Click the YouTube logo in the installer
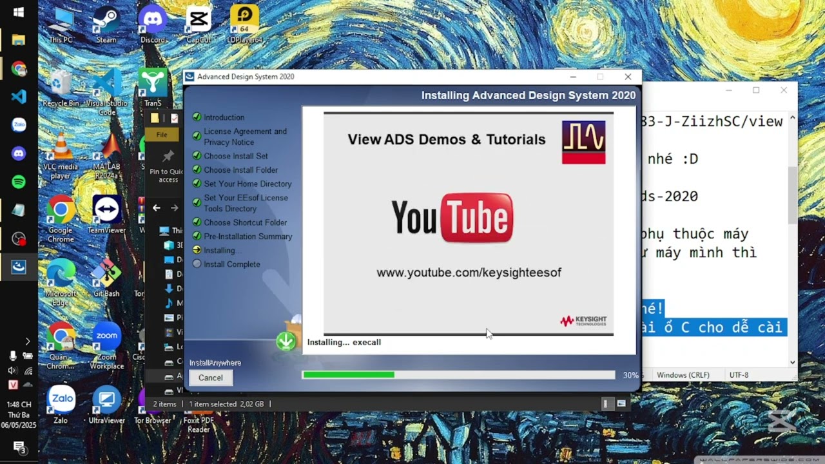 click(x=452, y=217)
